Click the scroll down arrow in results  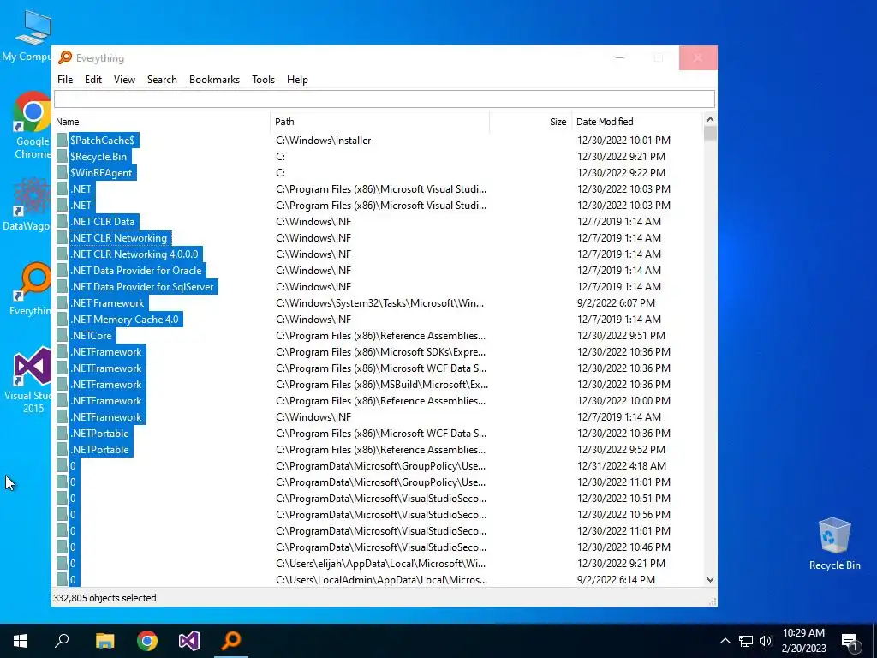(710, 580)
